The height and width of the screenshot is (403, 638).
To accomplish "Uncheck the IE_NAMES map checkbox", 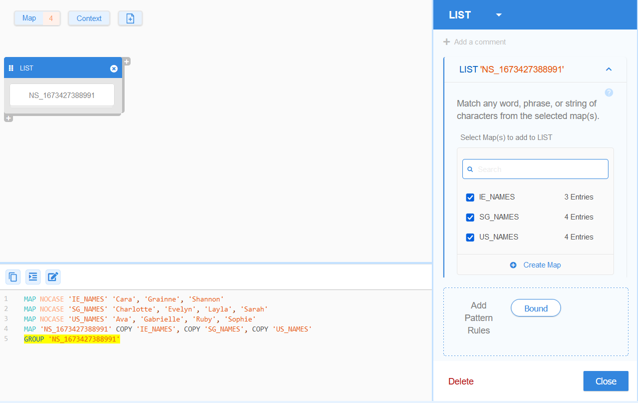I will click(470, 197).
